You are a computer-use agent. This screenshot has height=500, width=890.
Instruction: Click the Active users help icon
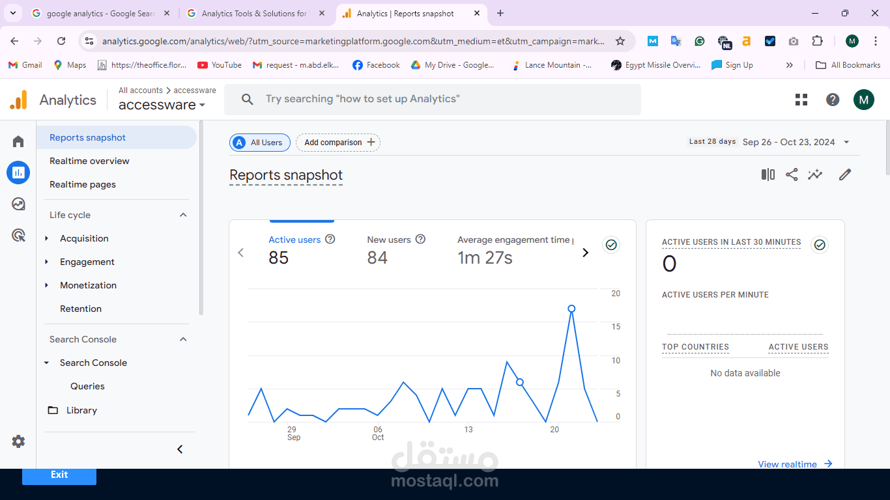pos(330,239)
